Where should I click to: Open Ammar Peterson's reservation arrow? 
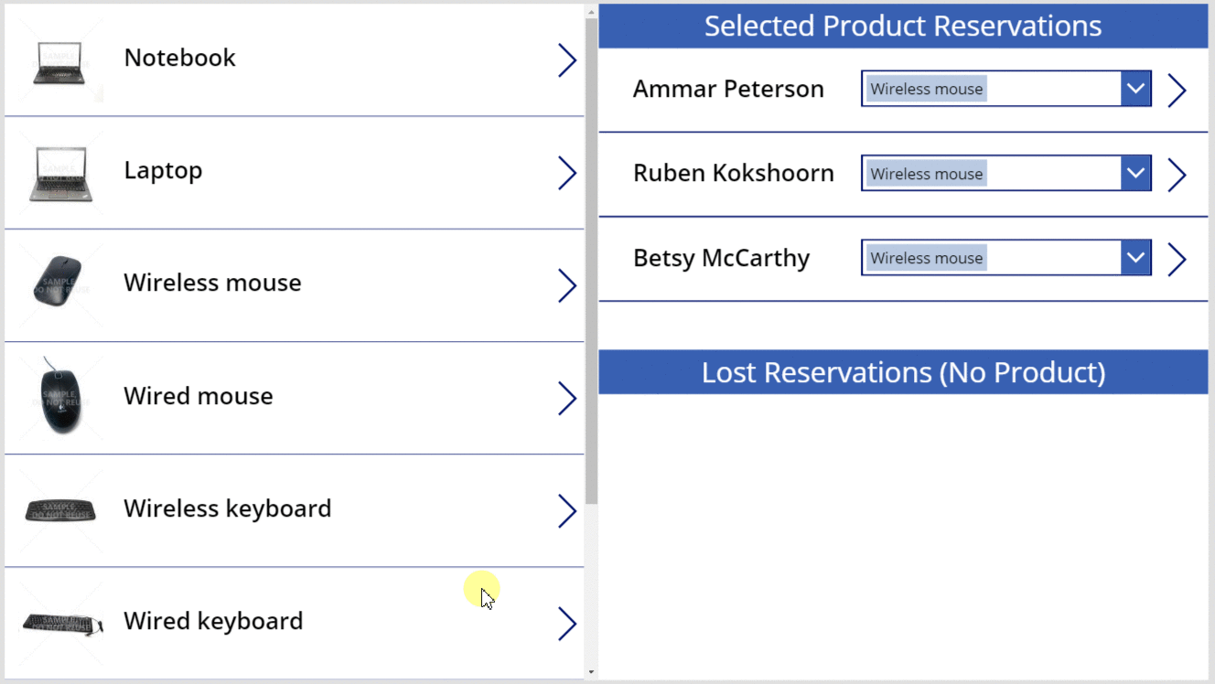click(1177, 89)
